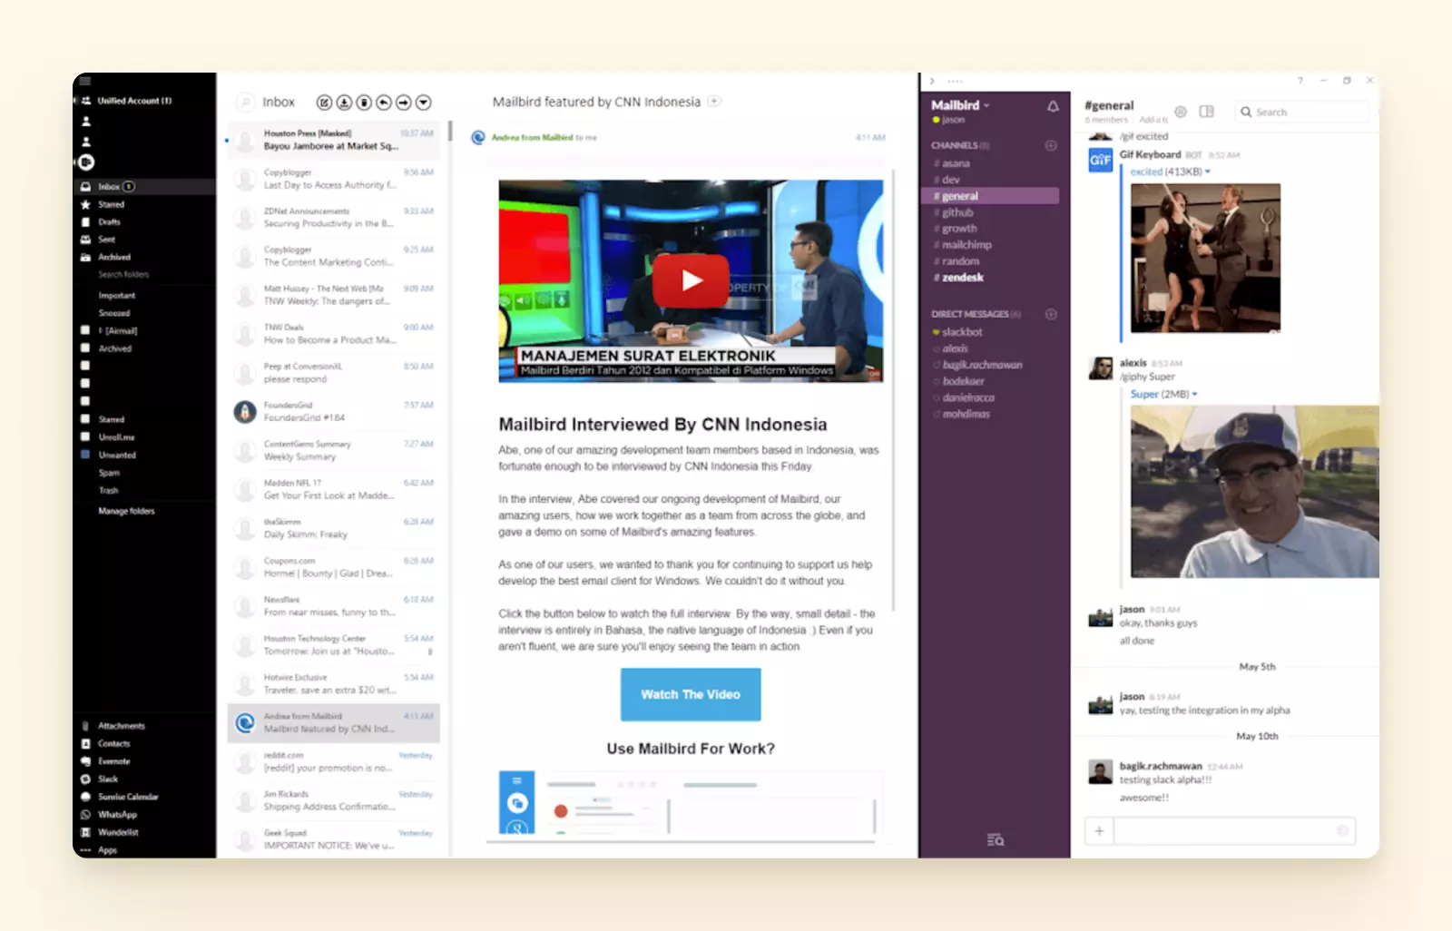This screenshot has height=931, width=1452.
Task: Click the forward arrow icon
Action: point(404,103)
